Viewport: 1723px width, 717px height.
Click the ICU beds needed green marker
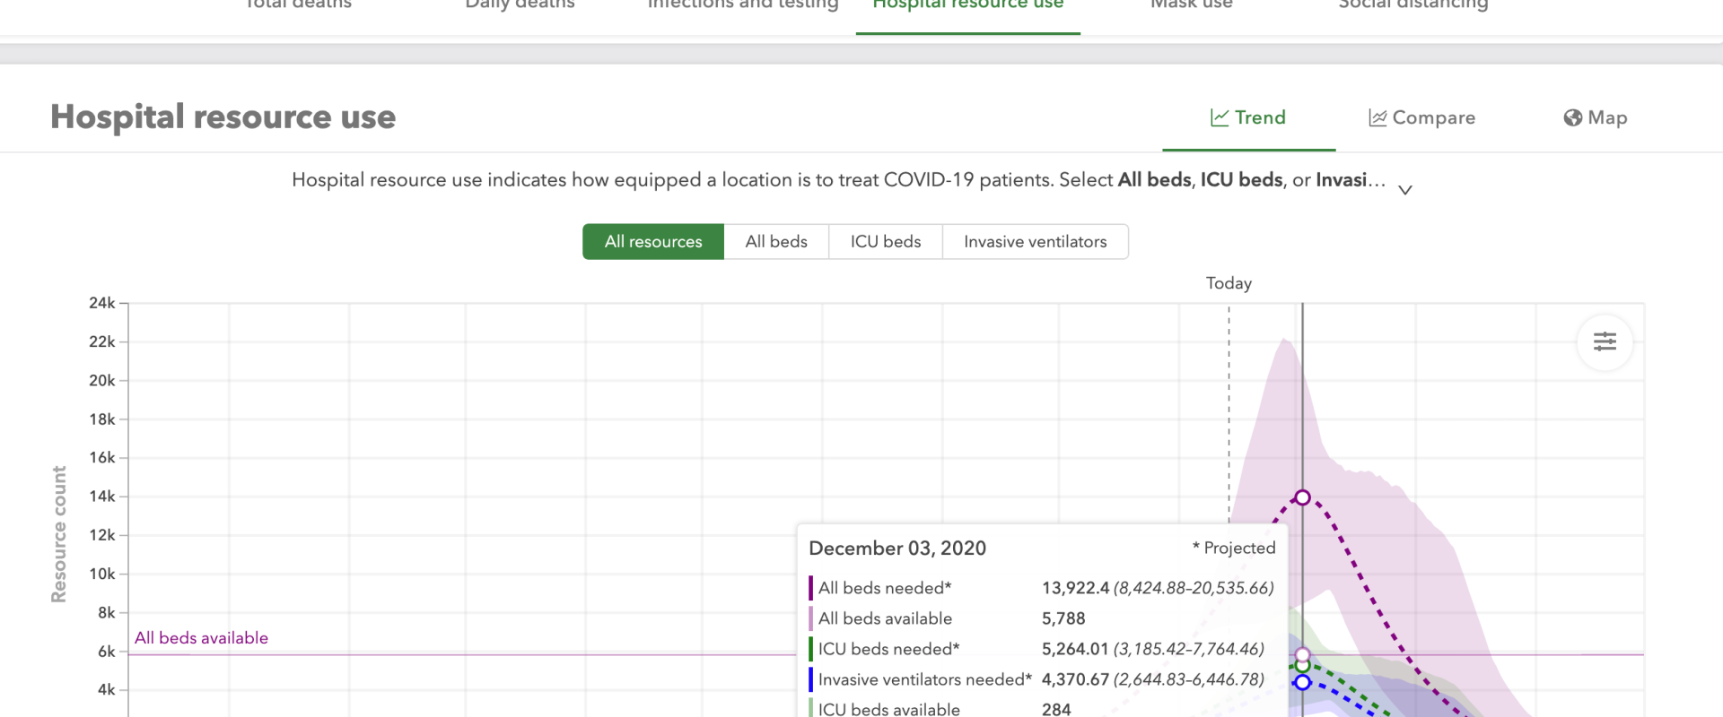(x=1302, y=666)
